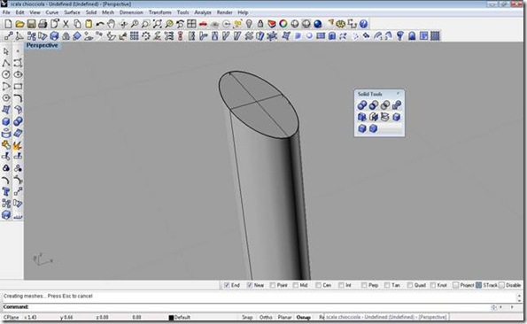
Task: Select the Zoom Extents icon
Action: tap(157, 24)
